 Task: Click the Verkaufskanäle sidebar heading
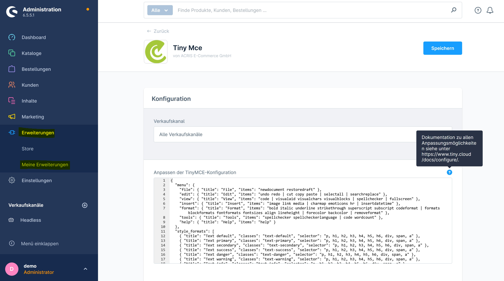[26, 205]
